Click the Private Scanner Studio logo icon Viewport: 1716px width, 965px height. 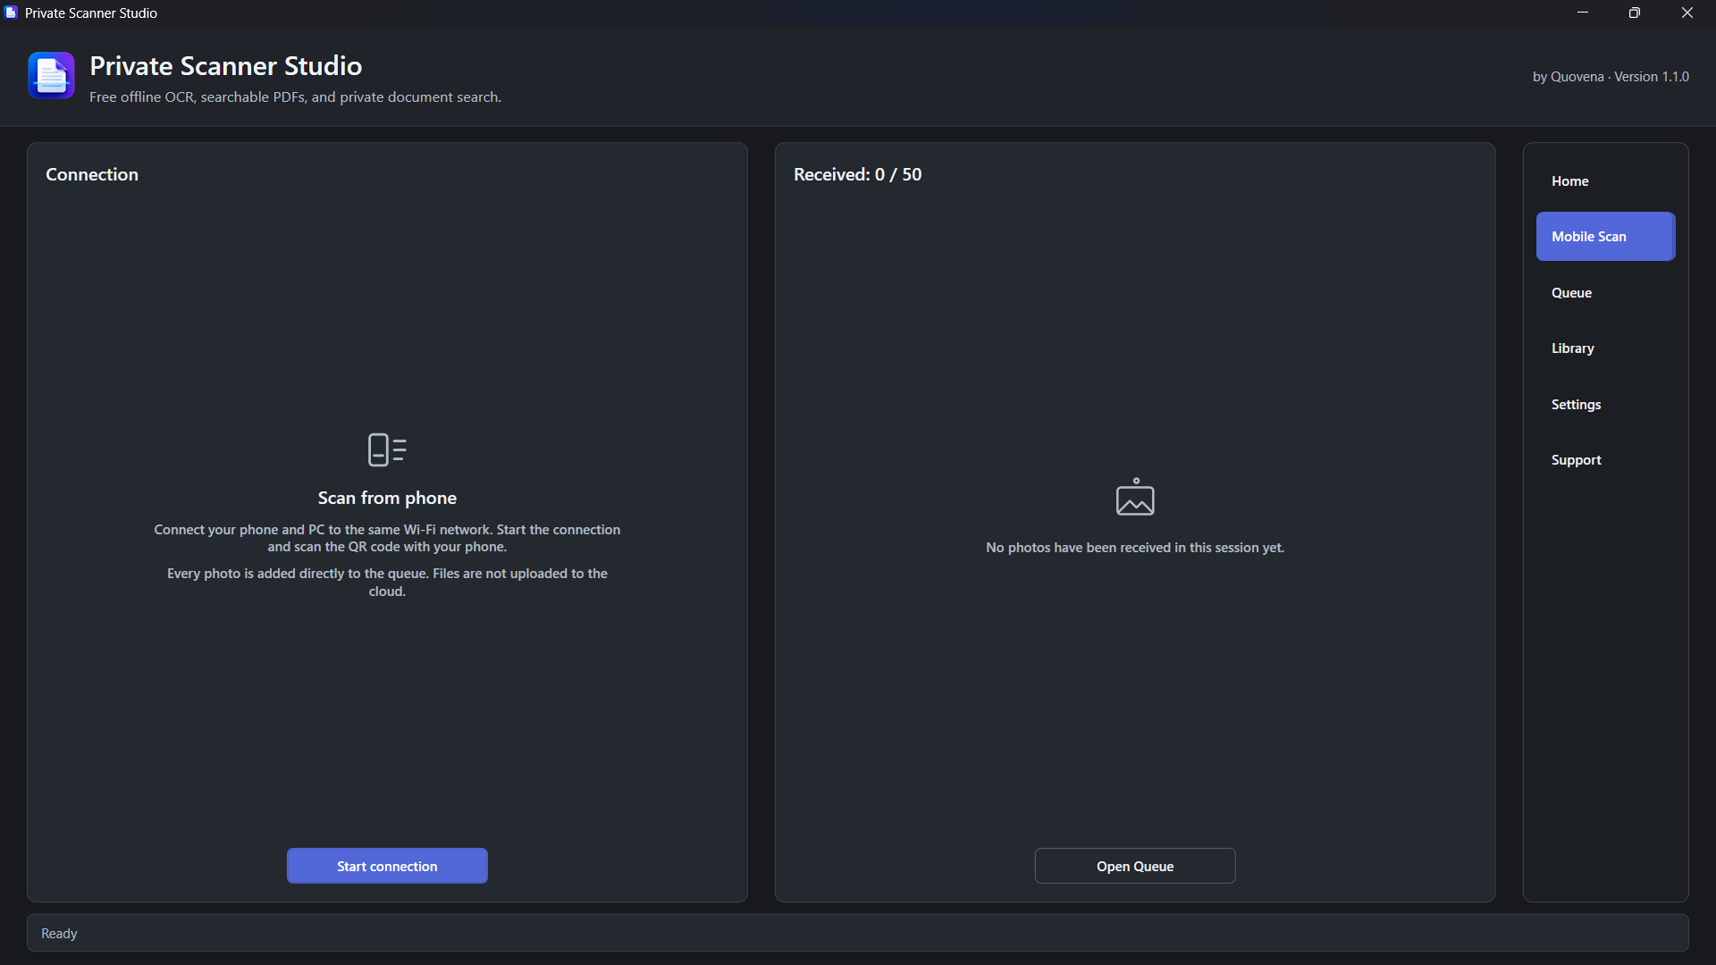point(51,75)
